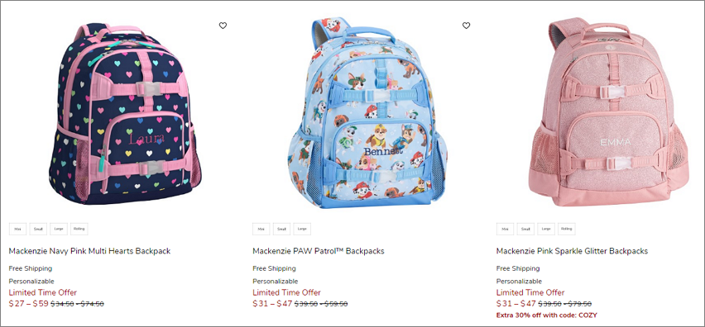
Task: Select Rolling option for Navy Pink Hearts backpack
Action: pyautogui.click(x=79, y=229)
